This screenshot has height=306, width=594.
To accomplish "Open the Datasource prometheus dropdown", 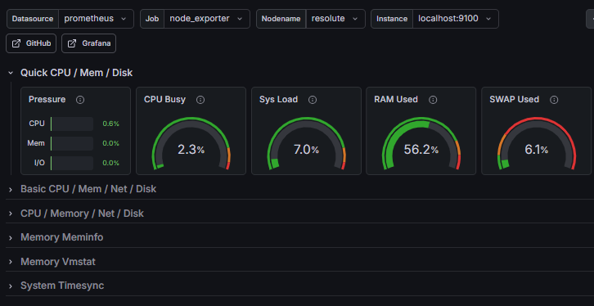I will click(x=96, y=19).
